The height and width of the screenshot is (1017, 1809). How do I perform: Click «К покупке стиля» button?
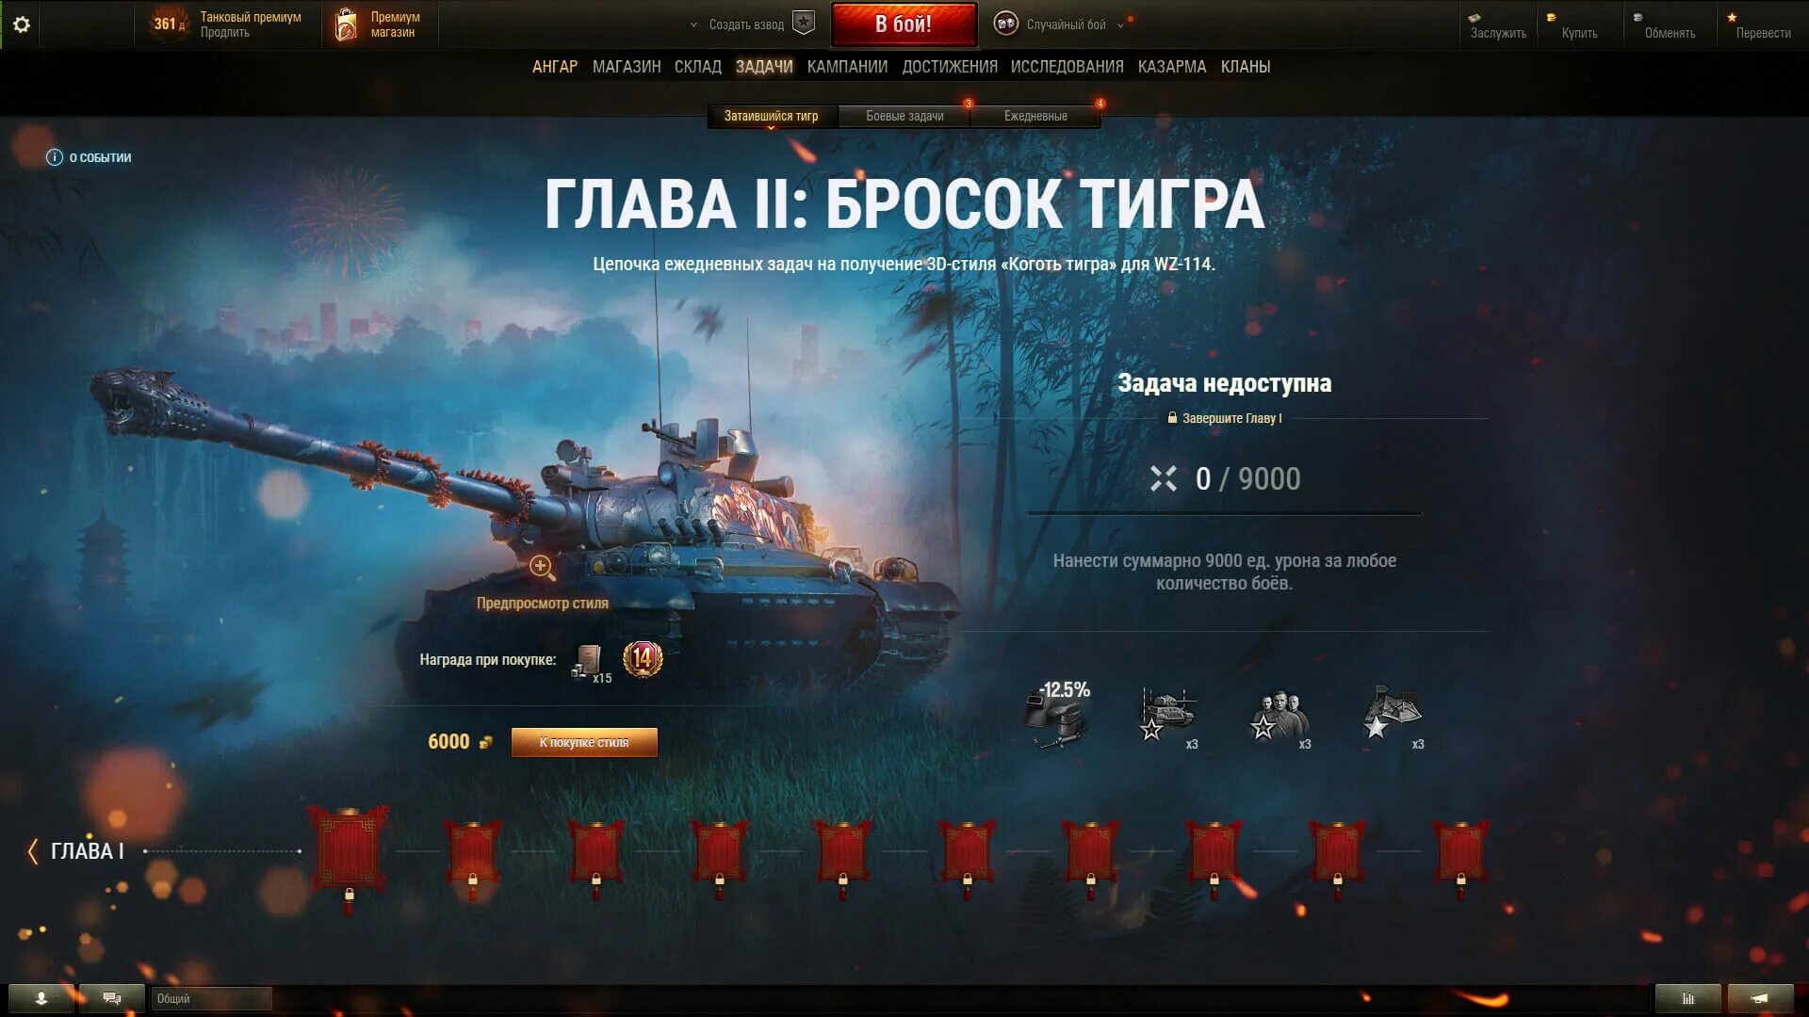584,742
